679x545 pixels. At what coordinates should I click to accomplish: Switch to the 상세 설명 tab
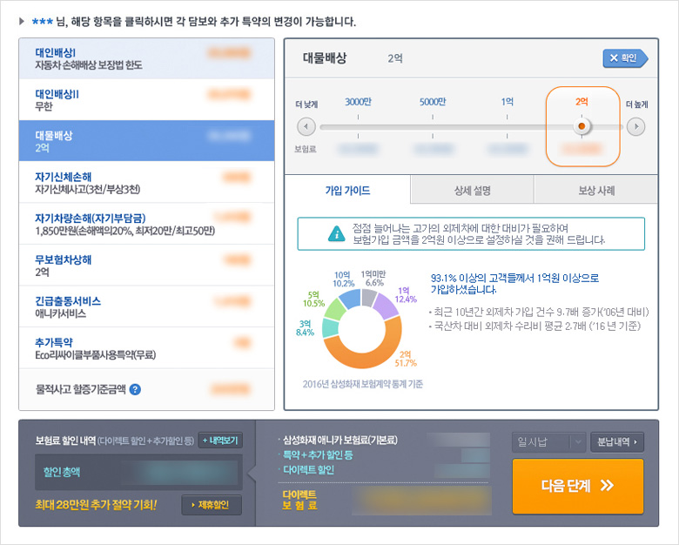(471, 190)
